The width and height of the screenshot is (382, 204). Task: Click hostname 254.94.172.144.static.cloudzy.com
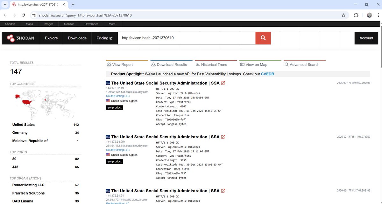127,146
